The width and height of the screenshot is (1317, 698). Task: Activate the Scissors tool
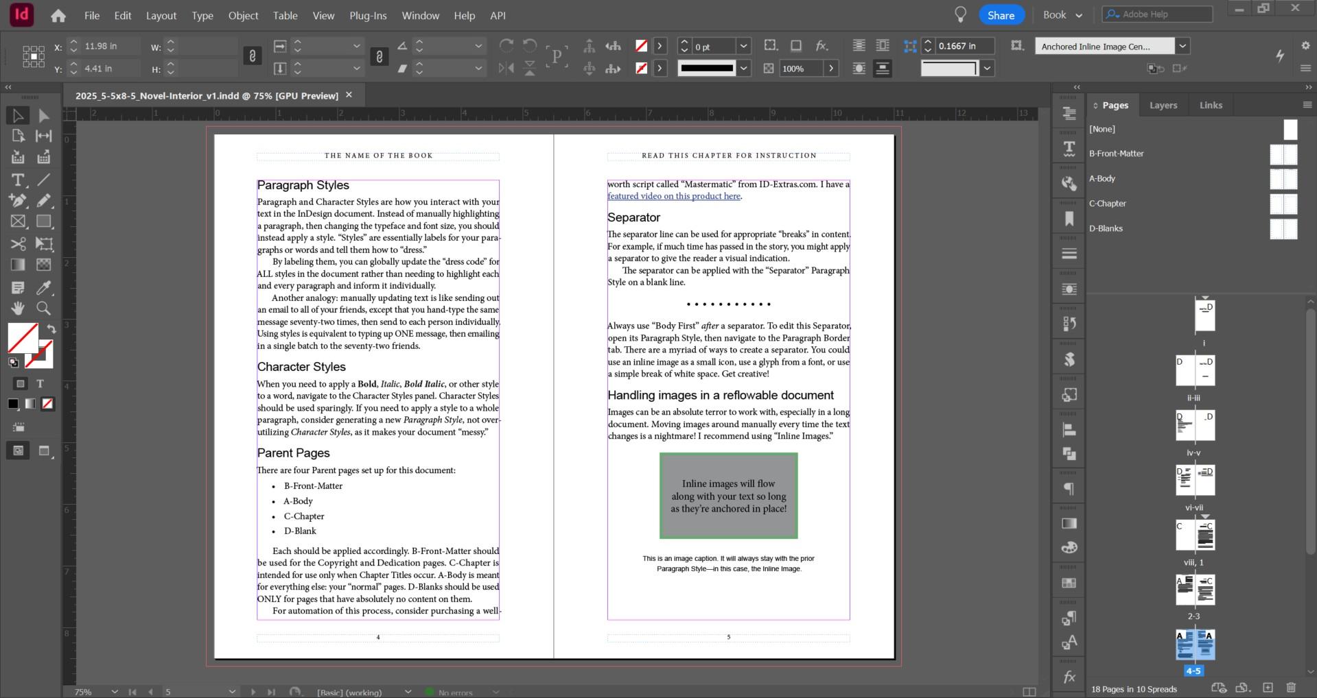pyautogui.click(x=18, y=244)
